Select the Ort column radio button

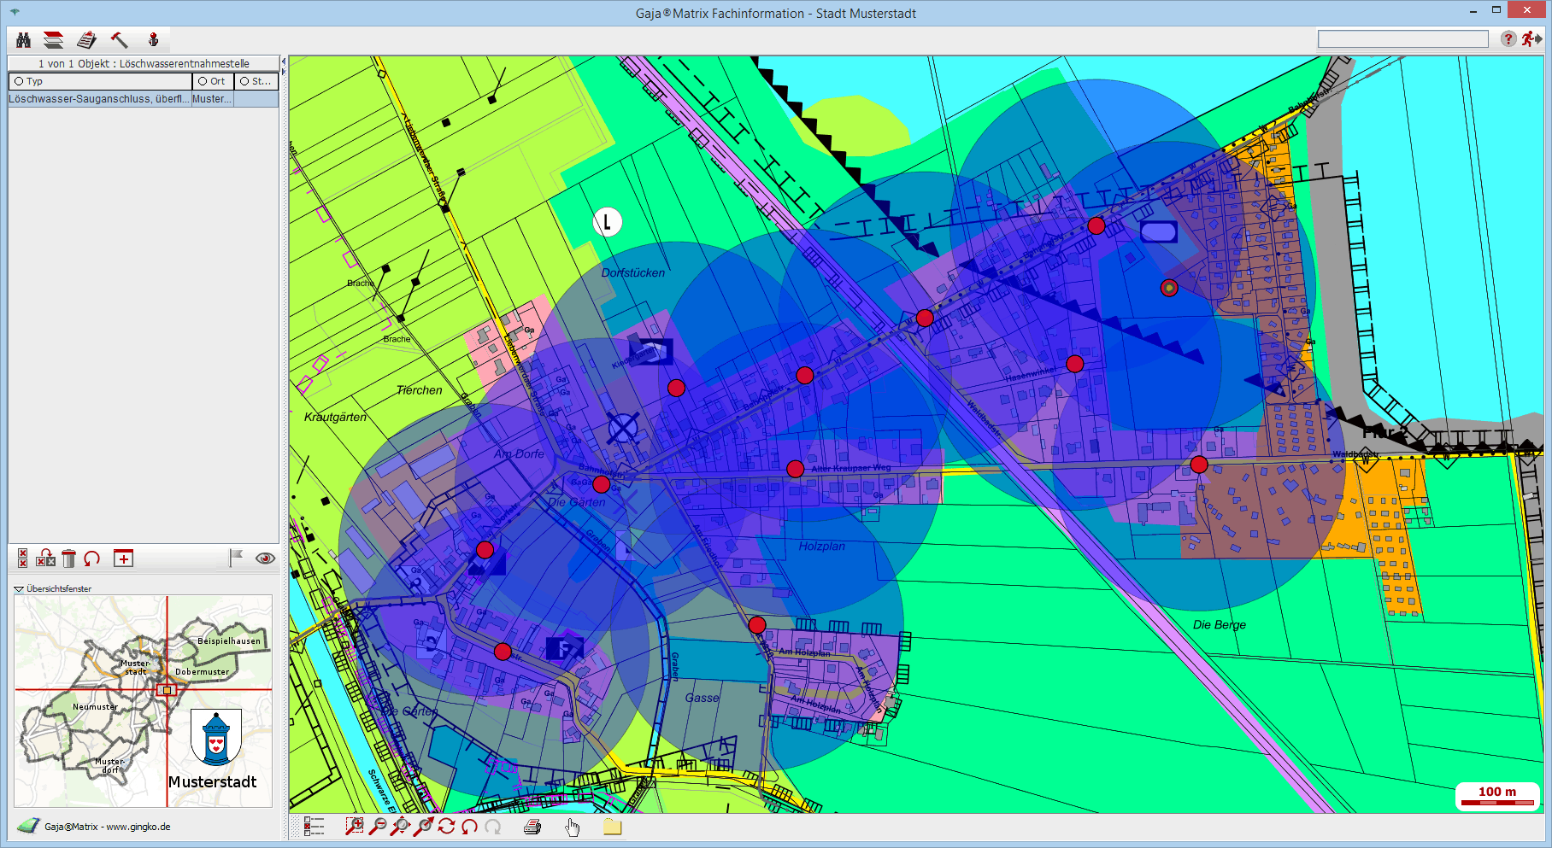point(203,81)
